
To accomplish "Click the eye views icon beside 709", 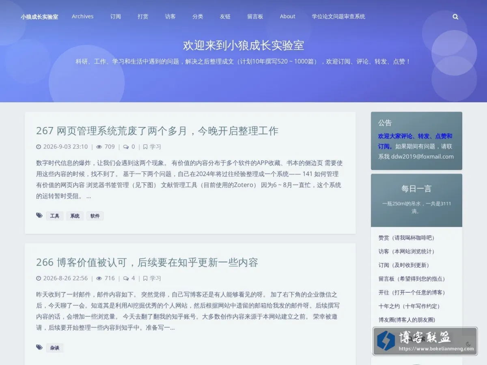I will coord(99,147).
